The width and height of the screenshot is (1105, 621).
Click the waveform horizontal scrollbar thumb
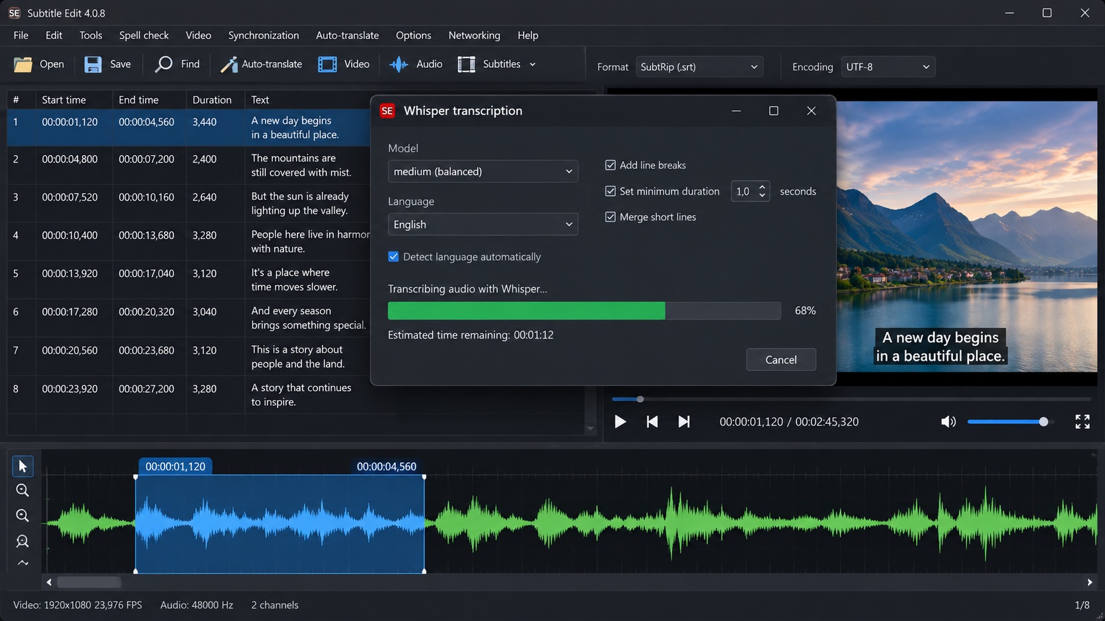click(89, 583)
